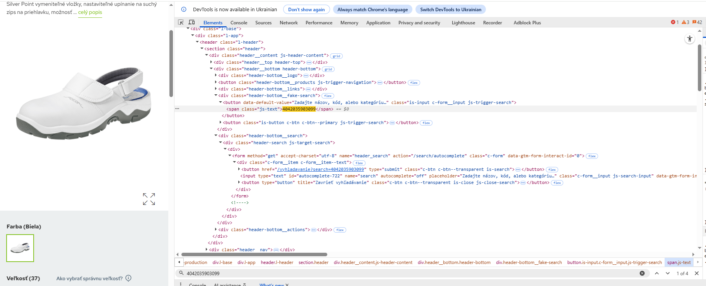
Task: Open the fullscreen image expand icon
Action: tap(149, 199)
